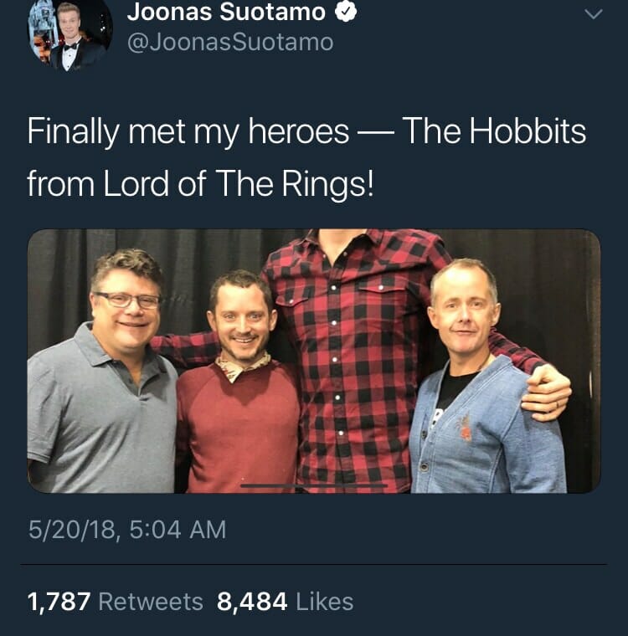Open the Joonas Suotamo display name
The height and width of the screenshot is (636, 628).
[x=226, y=12]
